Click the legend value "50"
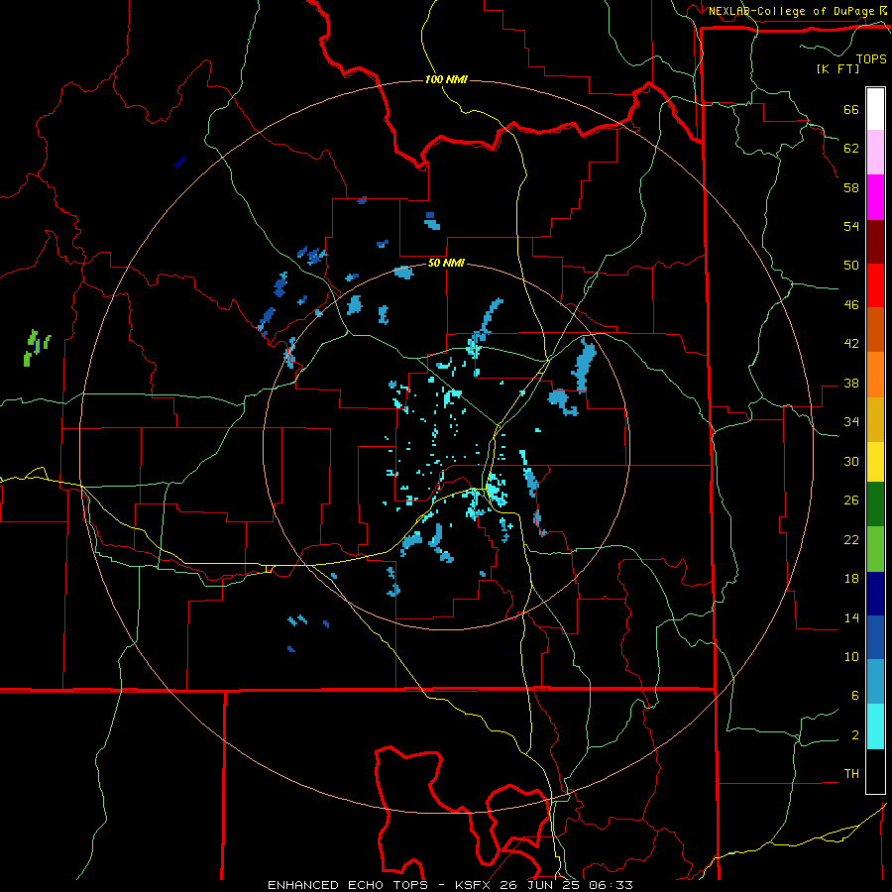 [x=851, y=266]
